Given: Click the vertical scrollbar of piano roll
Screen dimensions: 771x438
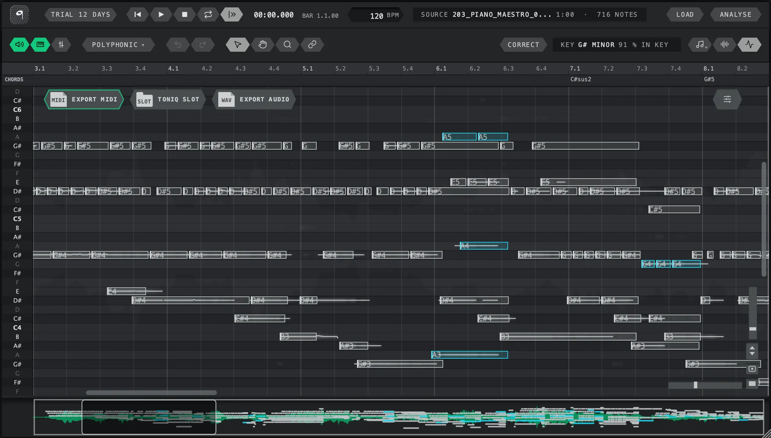Looking at the screenshot, I should coord(764,220).
